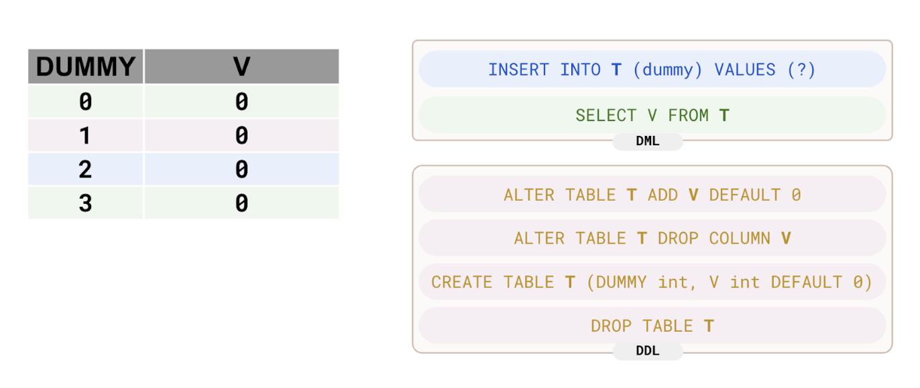
Task: Select the V cell in the DUMMY 3 row
Action: point(241,203)
